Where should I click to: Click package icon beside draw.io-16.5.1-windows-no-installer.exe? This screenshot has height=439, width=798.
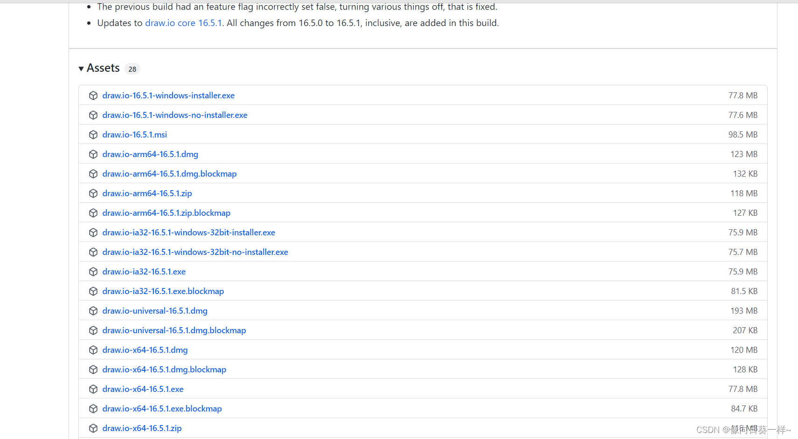pyautogui.click(x=93, y=115)
